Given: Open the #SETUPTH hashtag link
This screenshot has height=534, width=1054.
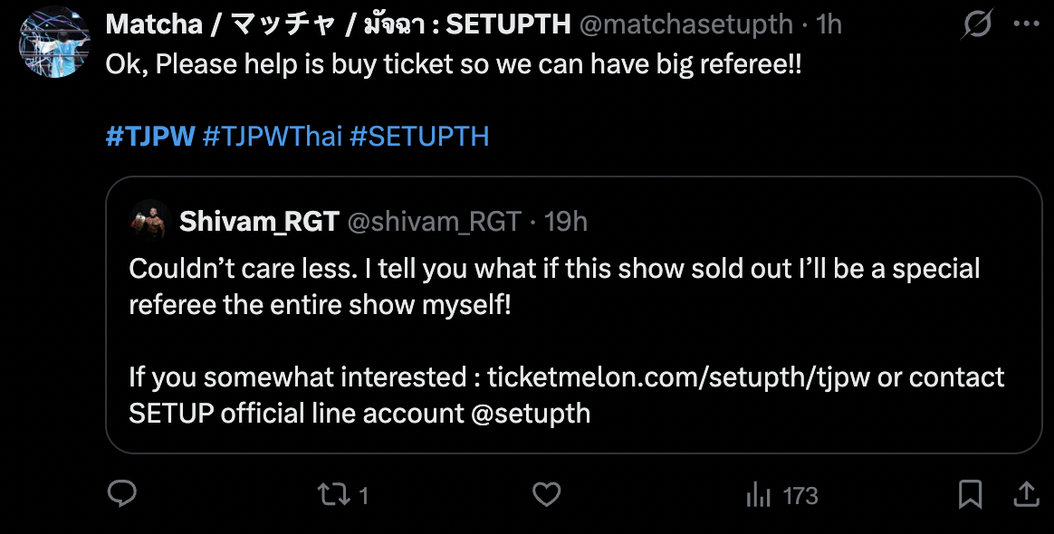Looking at the screenshot, I should (x=419, y=137).
